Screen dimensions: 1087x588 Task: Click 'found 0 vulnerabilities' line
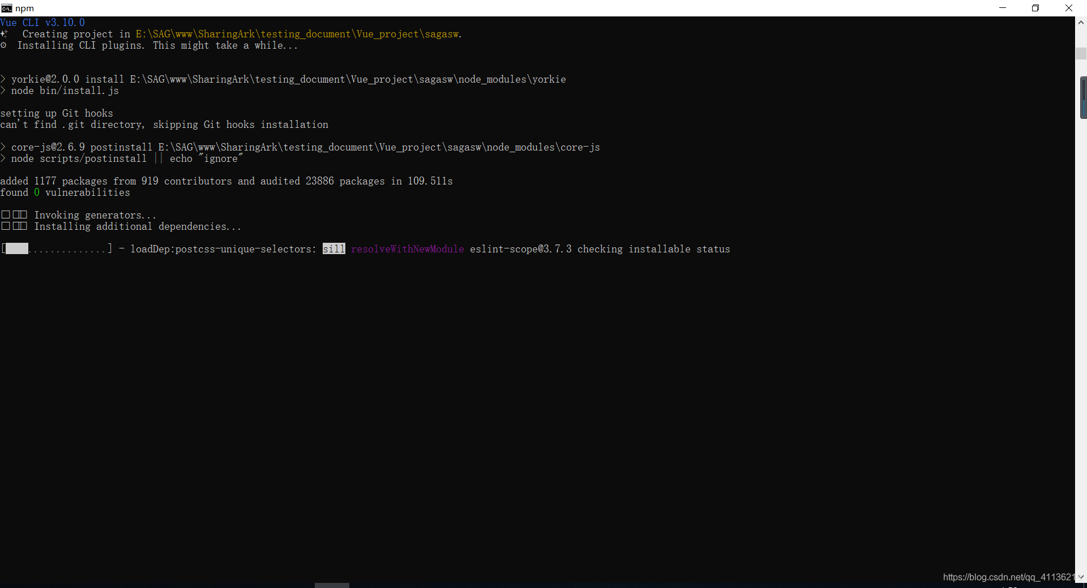click(x=65, y=192)
